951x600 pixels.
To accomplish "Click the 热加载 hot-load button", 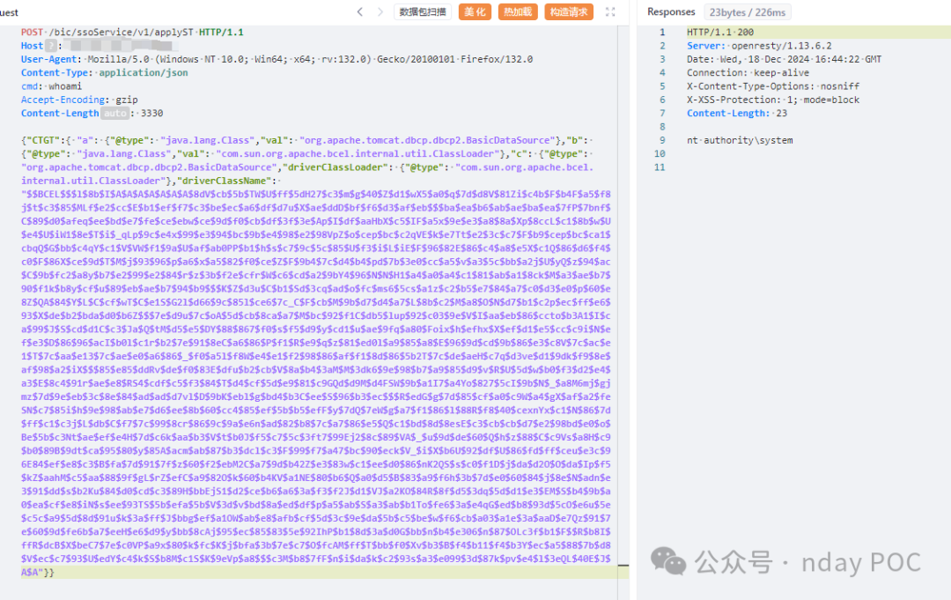I will point(518,11).
